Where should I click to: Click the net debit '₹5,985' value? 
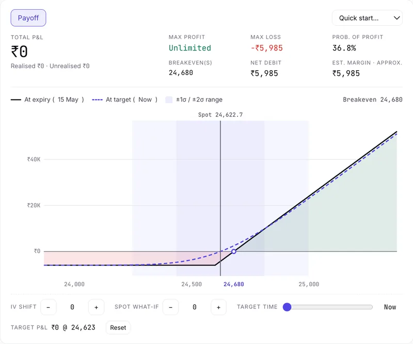coord(264,73)
